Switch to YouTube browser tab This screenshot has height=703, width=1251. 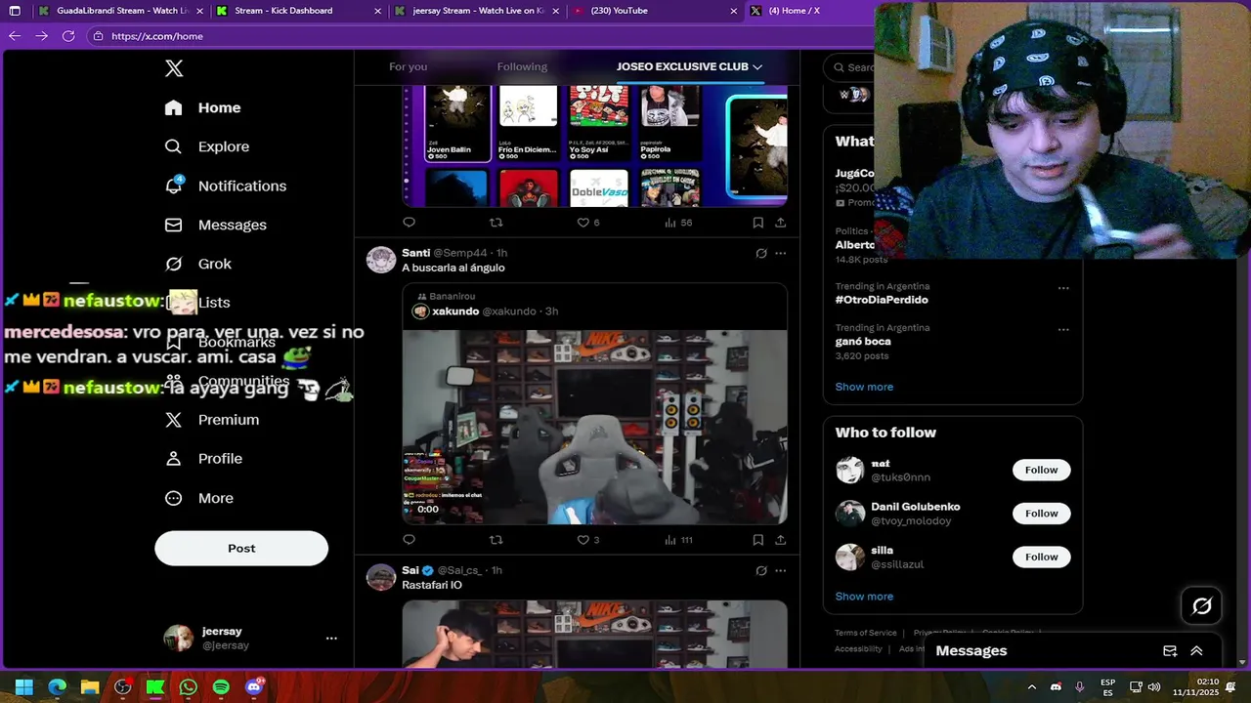click(654, 11)
